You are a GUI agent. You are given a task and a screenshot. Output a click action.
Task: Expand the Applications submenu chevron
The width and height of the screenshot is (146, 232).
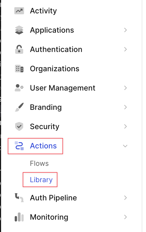tap(125, 30)
